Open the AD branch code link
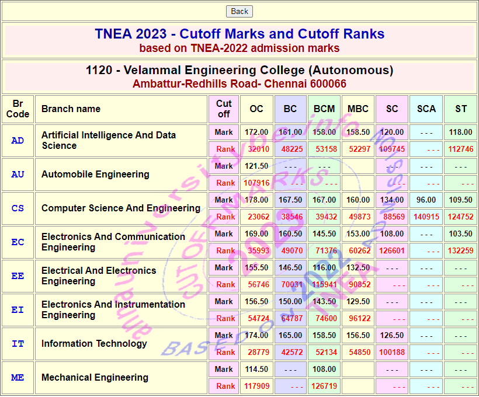The height and width of the screenshot is (397, 479). 18,141
